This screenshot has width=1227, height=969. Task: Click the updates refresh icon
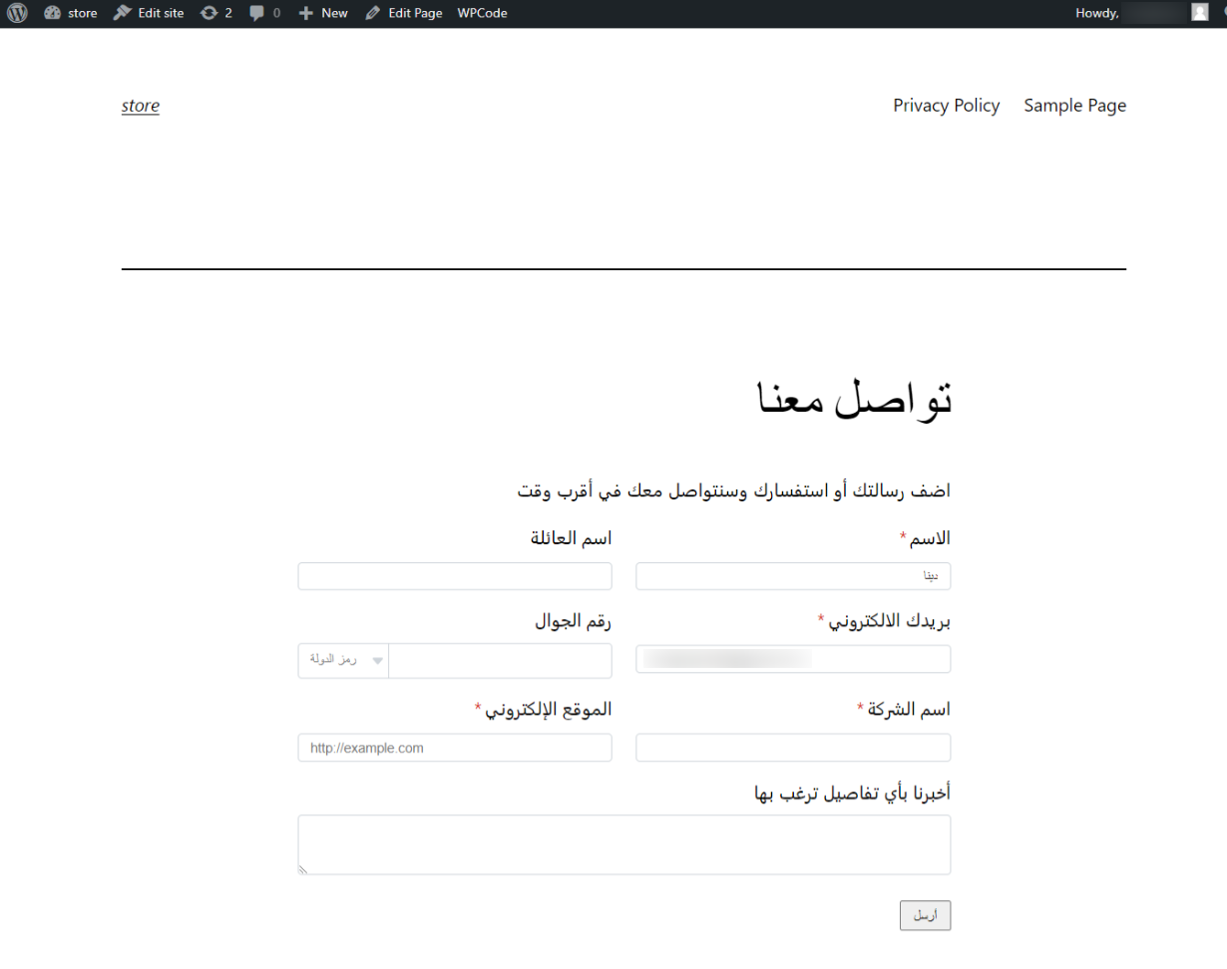(208, 13)
